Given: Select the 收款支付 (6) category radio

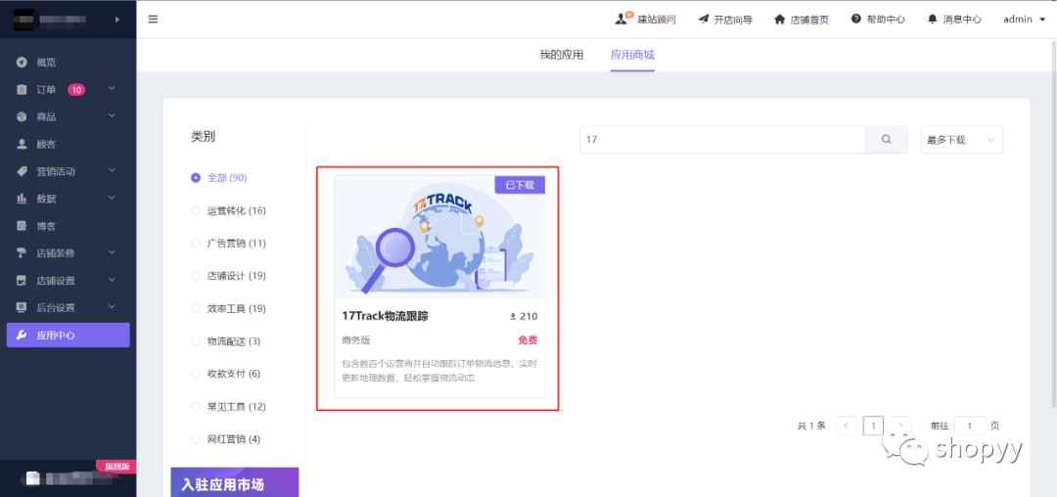Looking at the screenshot, I should pyautogui.click(x=196, y=374).
